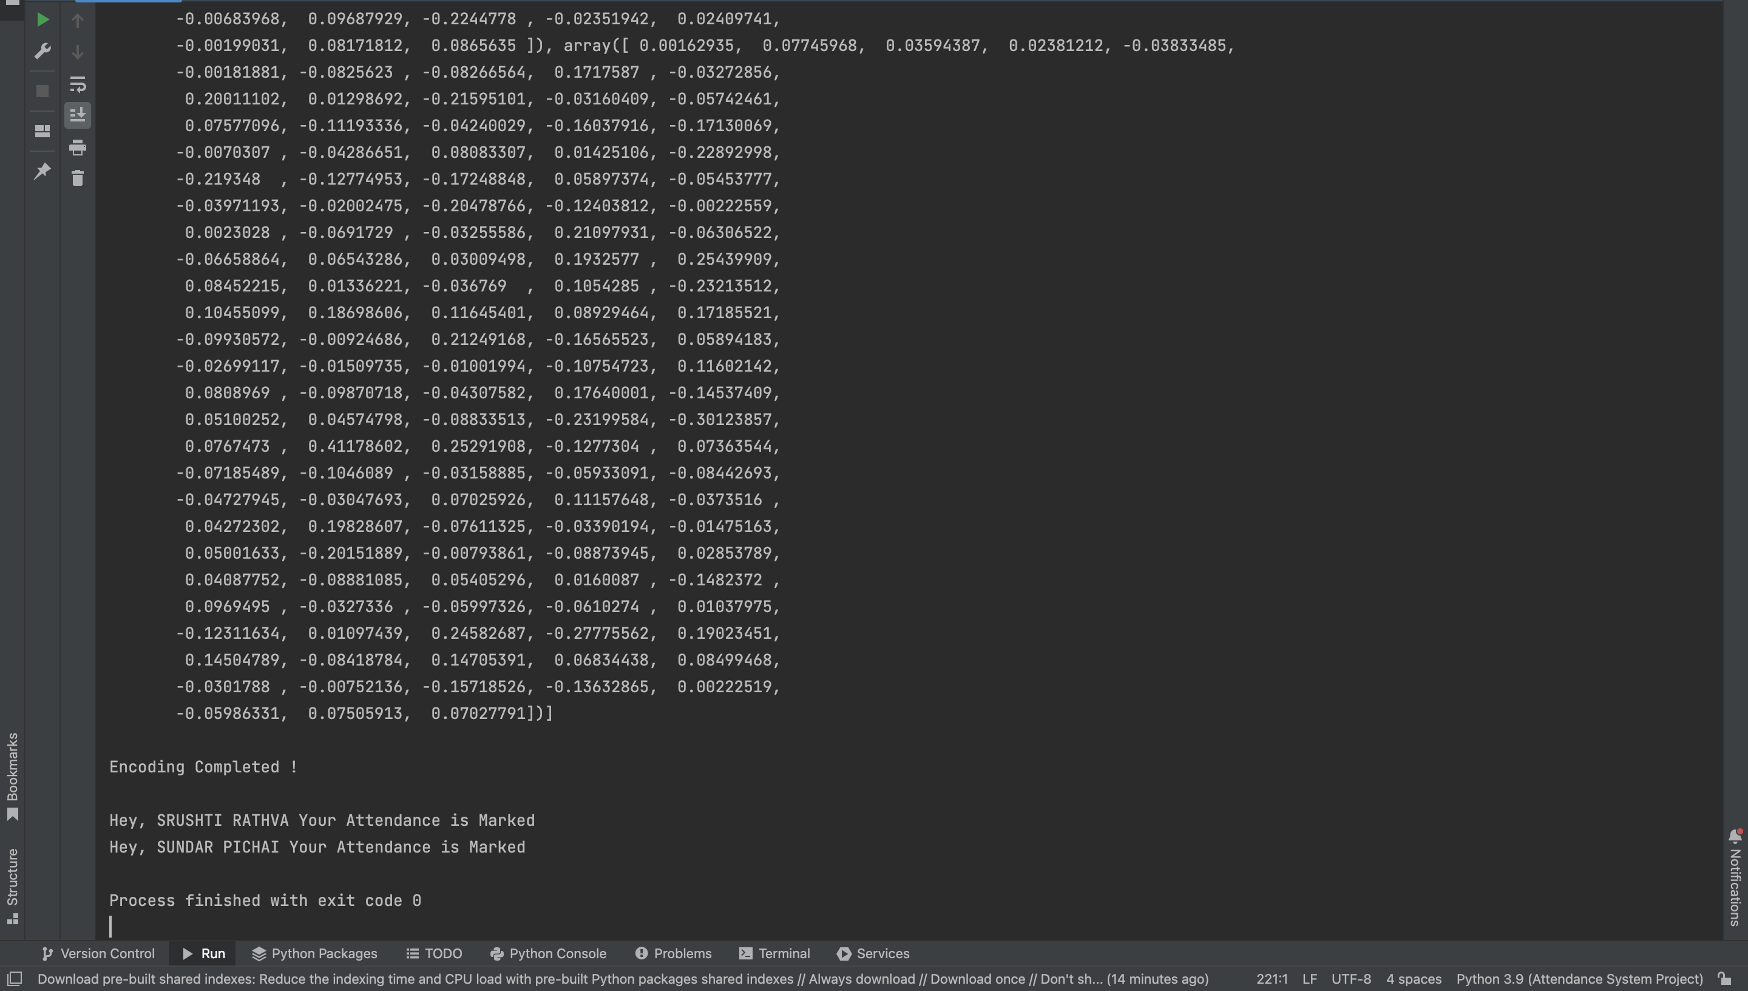Open the UTF-8 encoding selector
The image size is (1748, 991).
point(1351,979)
